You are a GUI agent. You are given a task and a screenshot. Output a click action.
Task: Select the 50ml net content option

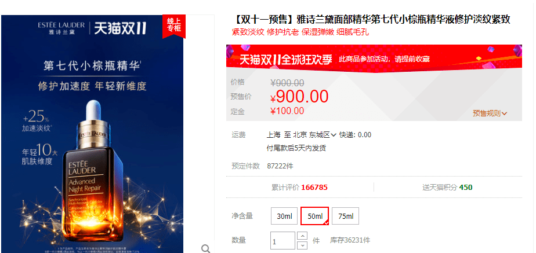point(315,216)
